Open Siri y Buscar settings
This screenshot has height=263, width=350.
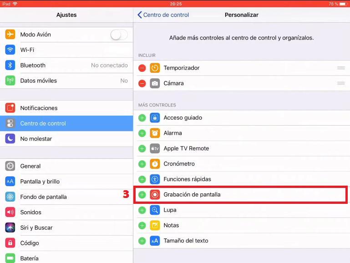pyautogui.click(x=66, y=228)
